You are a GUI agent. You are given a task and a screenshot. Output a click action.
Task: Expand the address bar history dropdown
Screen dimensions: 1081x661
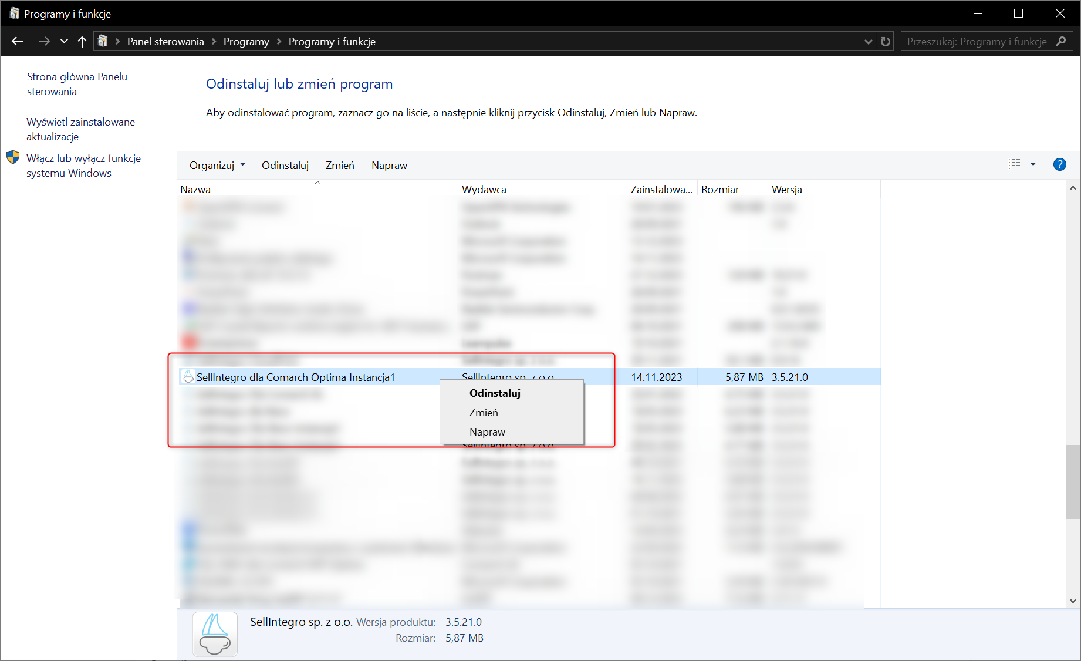click(x=869, y=42)
